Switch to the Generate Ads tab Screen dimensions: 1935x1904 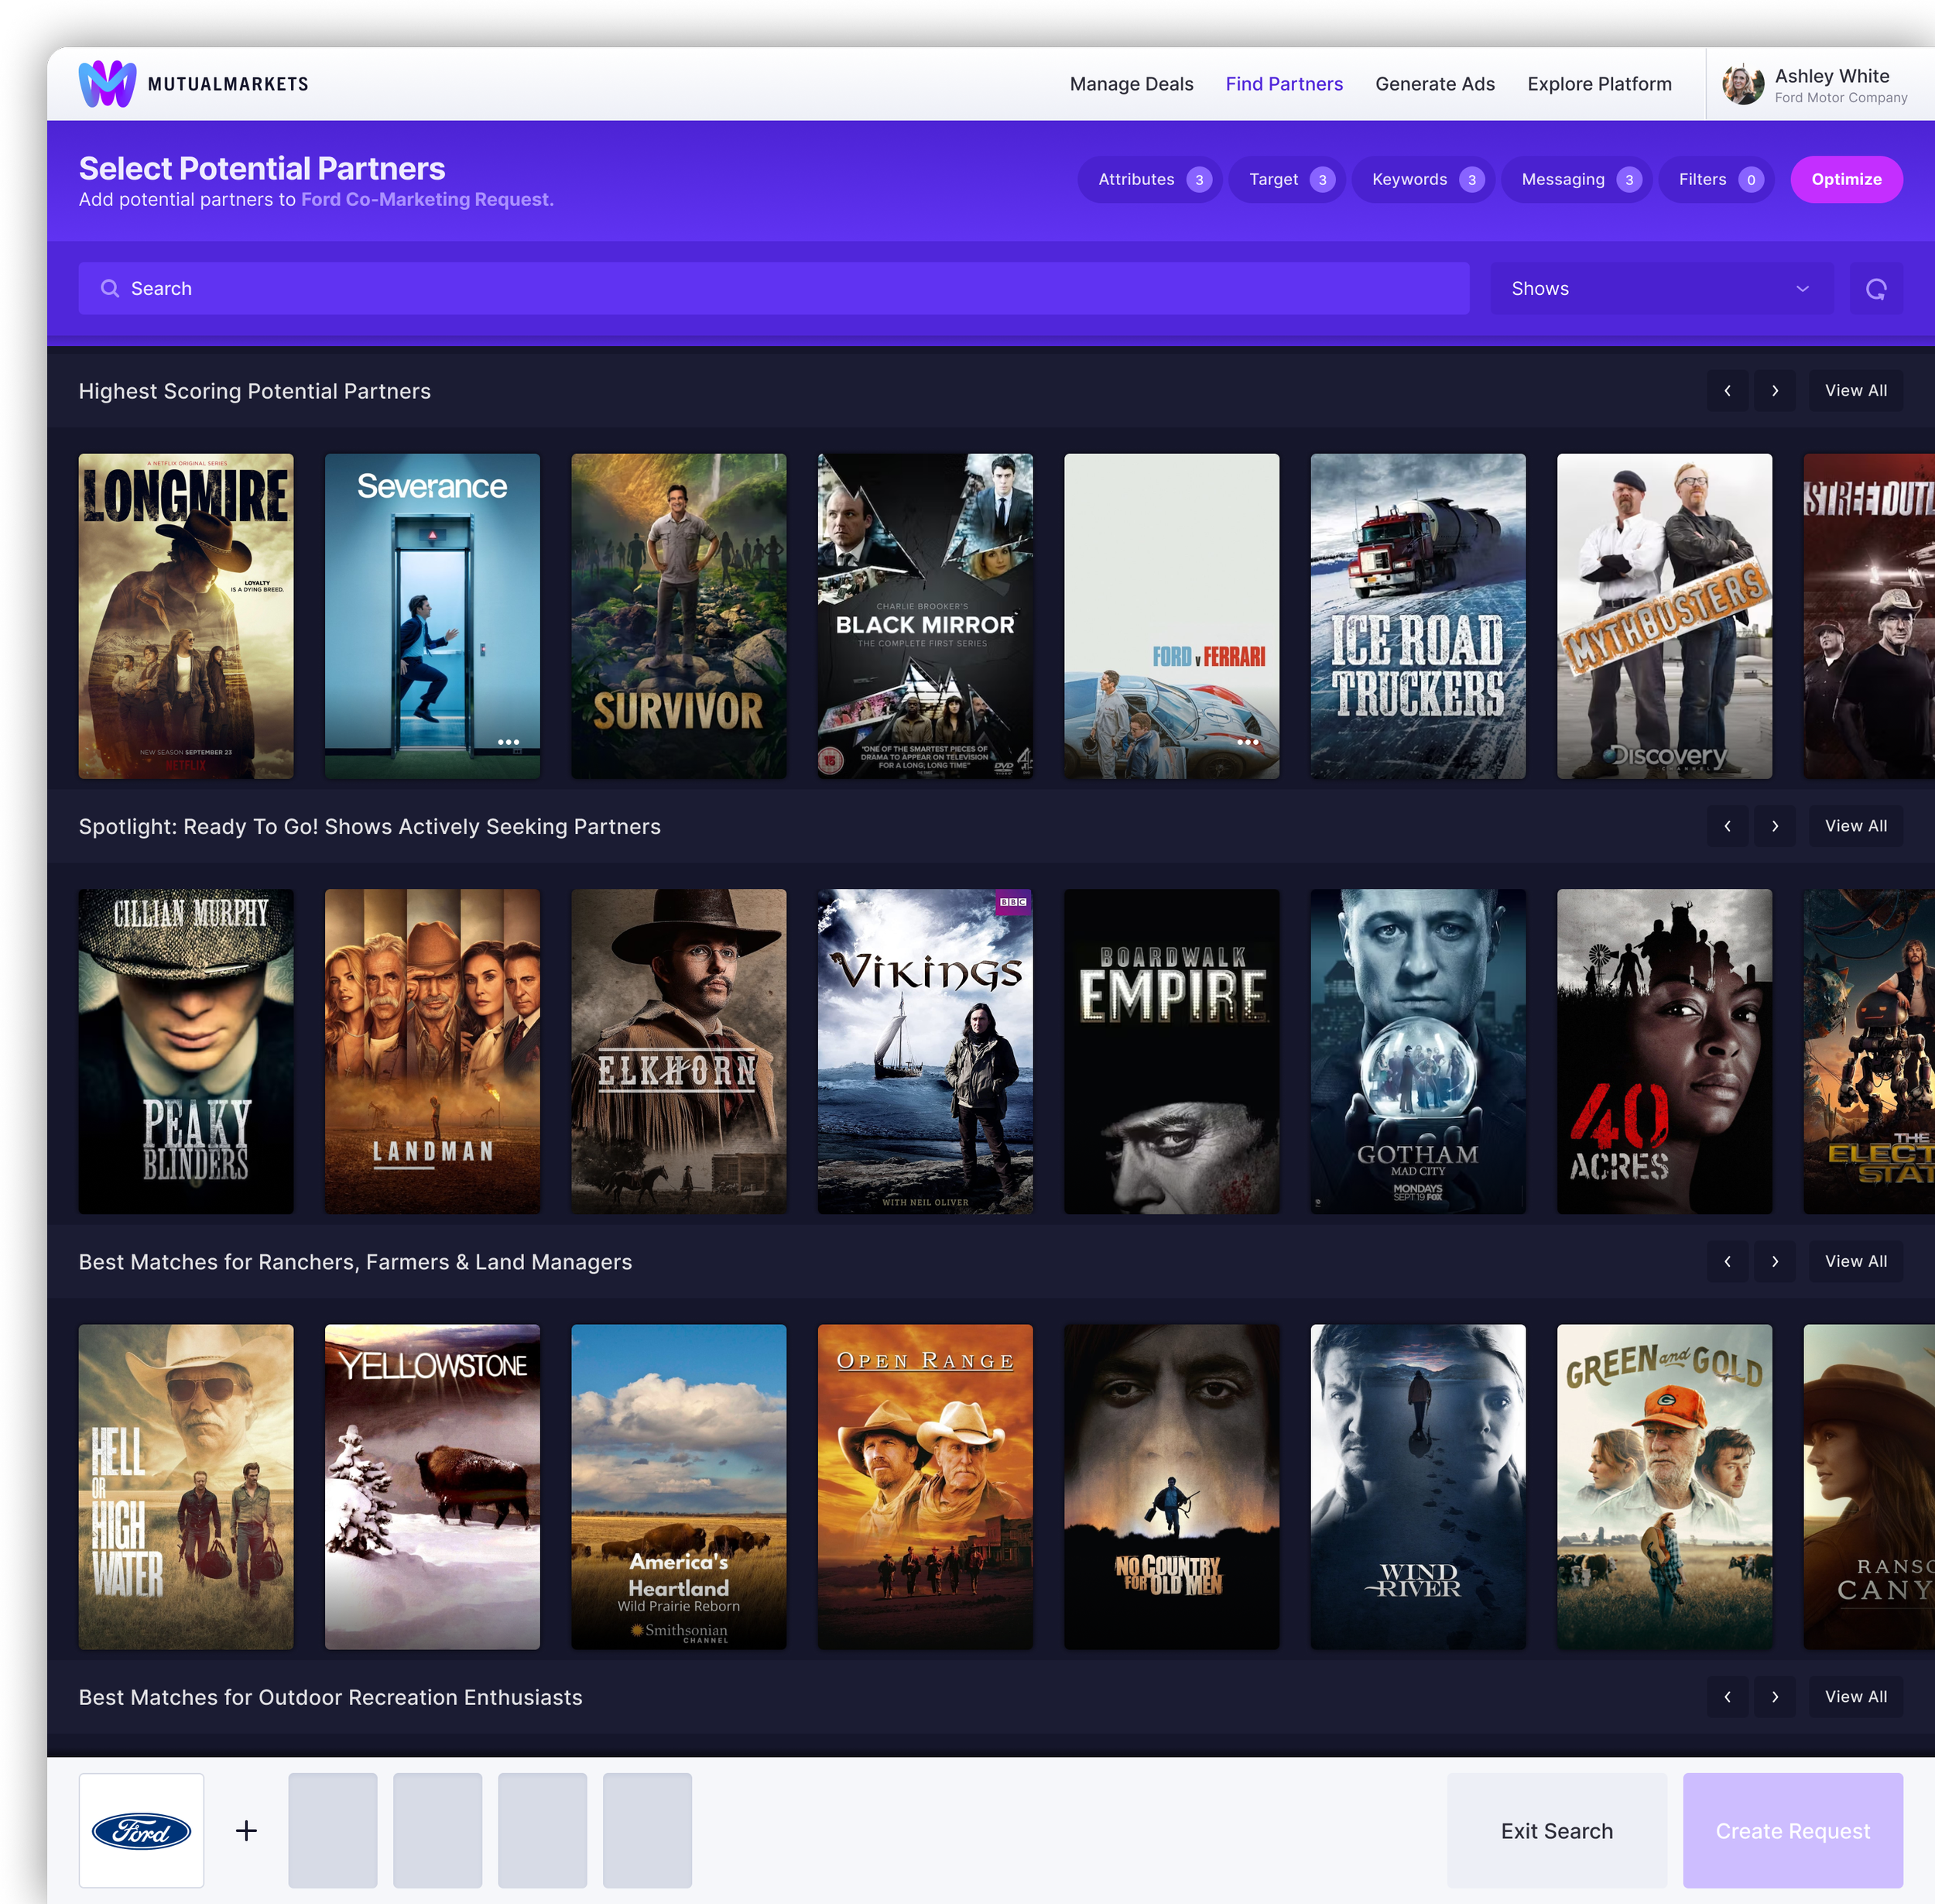click(x=1434, y=84)
